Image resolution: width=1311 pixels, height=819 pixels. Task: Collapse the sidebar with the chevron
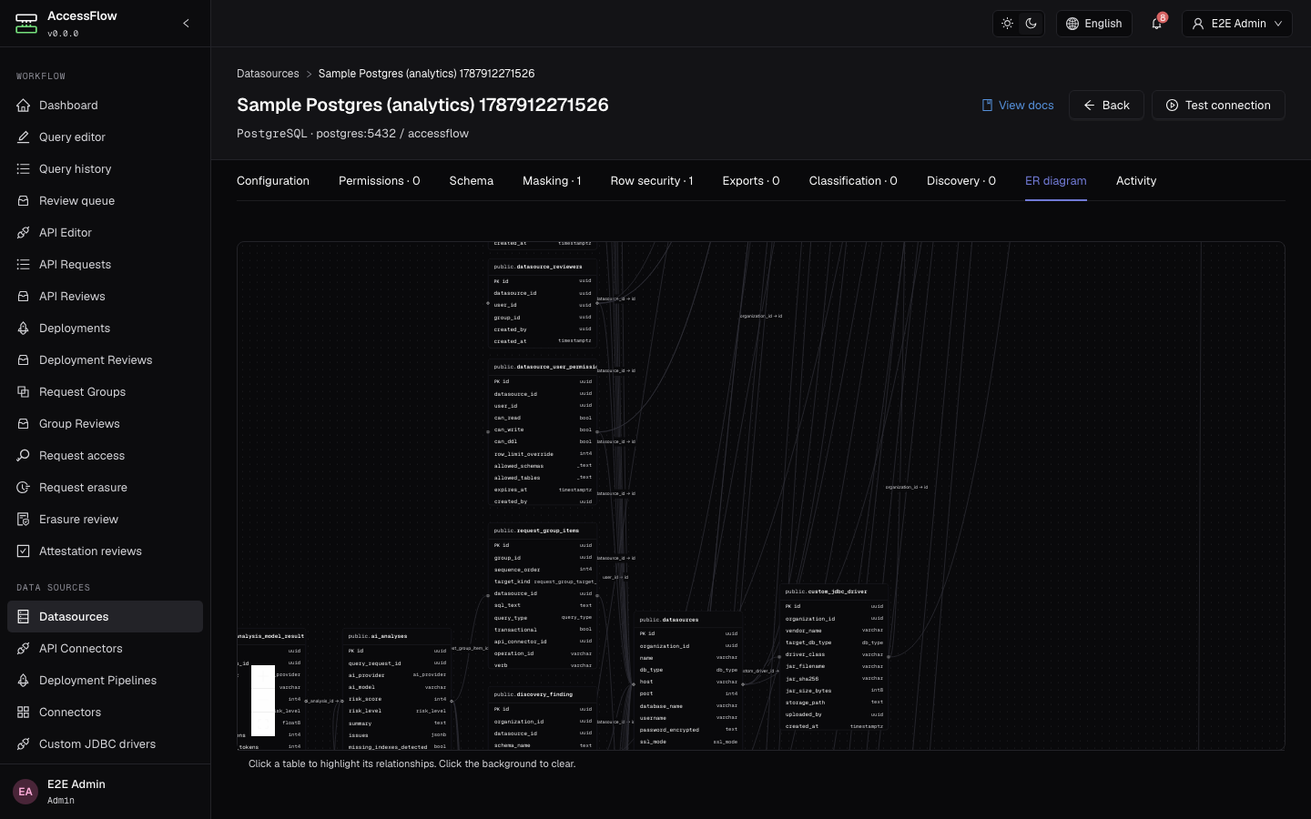186,24
